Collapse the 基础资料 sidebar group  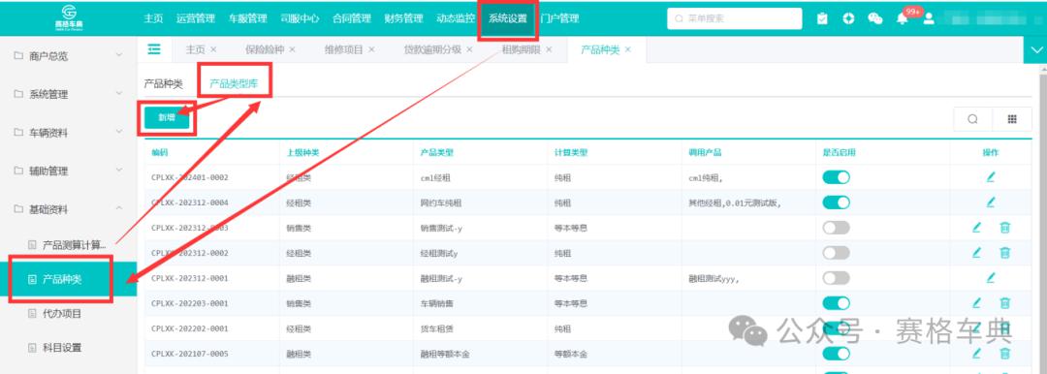[x=68, y=209]
